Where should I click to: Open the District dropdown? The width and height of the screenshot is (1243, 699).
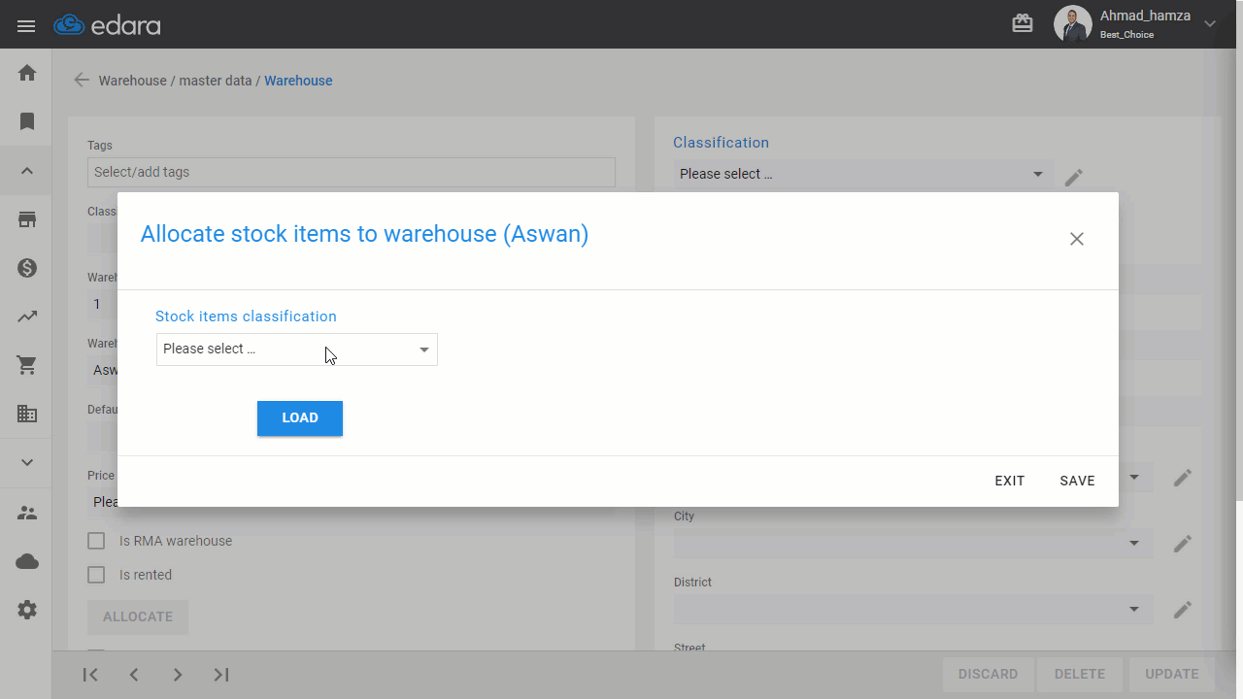914,610
